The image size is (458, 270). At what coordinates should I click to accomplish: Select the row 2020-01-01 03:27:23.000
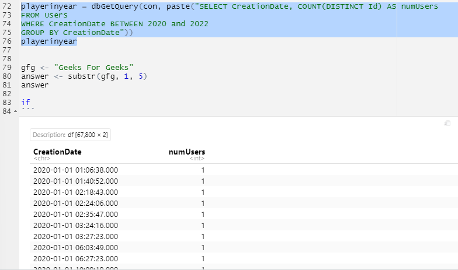tap(244, 237)
